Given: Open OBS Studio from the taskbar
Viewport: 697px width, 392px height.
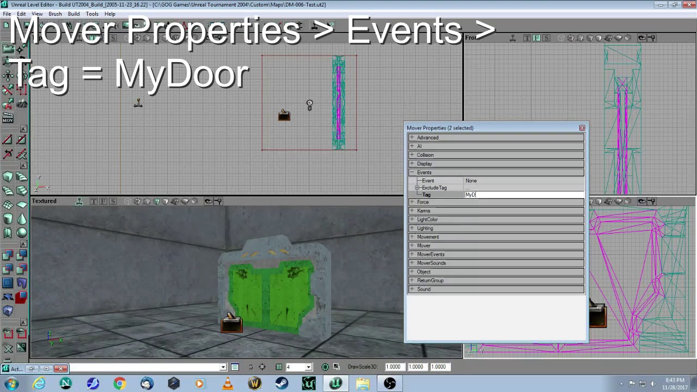Looking at the screenshot, I should (x=390, y=384).
